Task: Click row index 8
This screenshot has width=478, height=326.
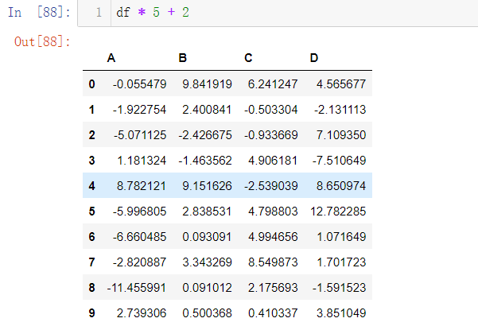Action: 91,288
